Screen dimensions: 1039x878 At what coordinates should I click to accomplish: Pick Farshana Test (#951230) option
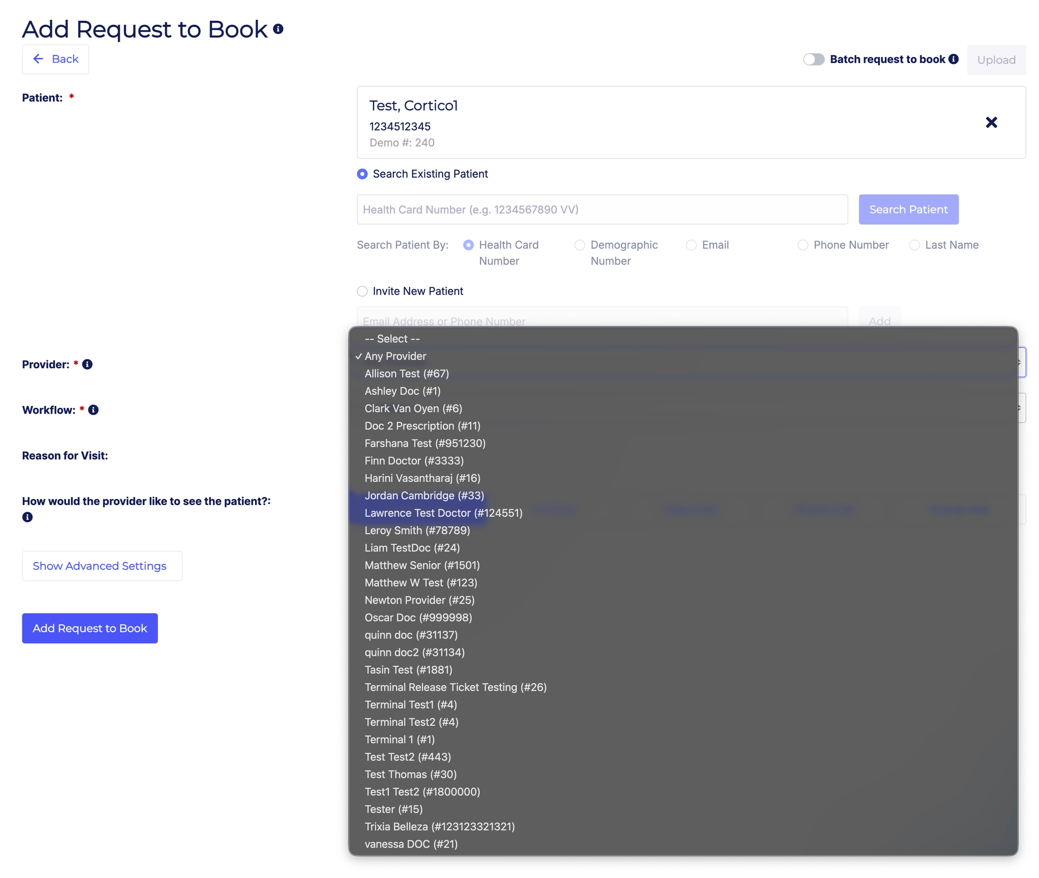click(683, 443)
